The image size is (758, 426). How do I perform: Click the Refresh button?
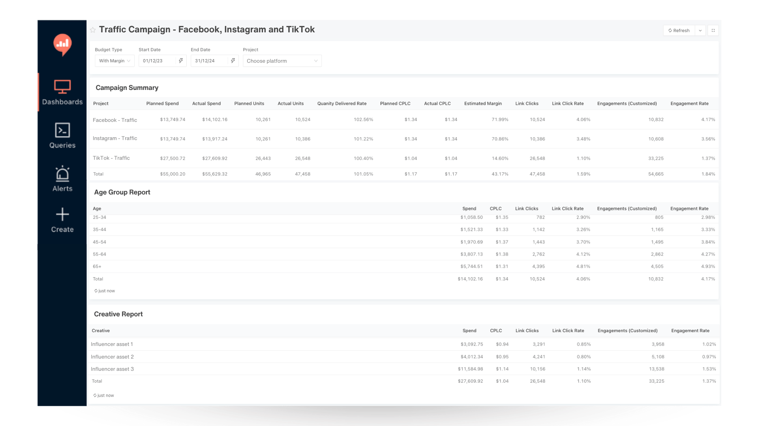[679, 30]
